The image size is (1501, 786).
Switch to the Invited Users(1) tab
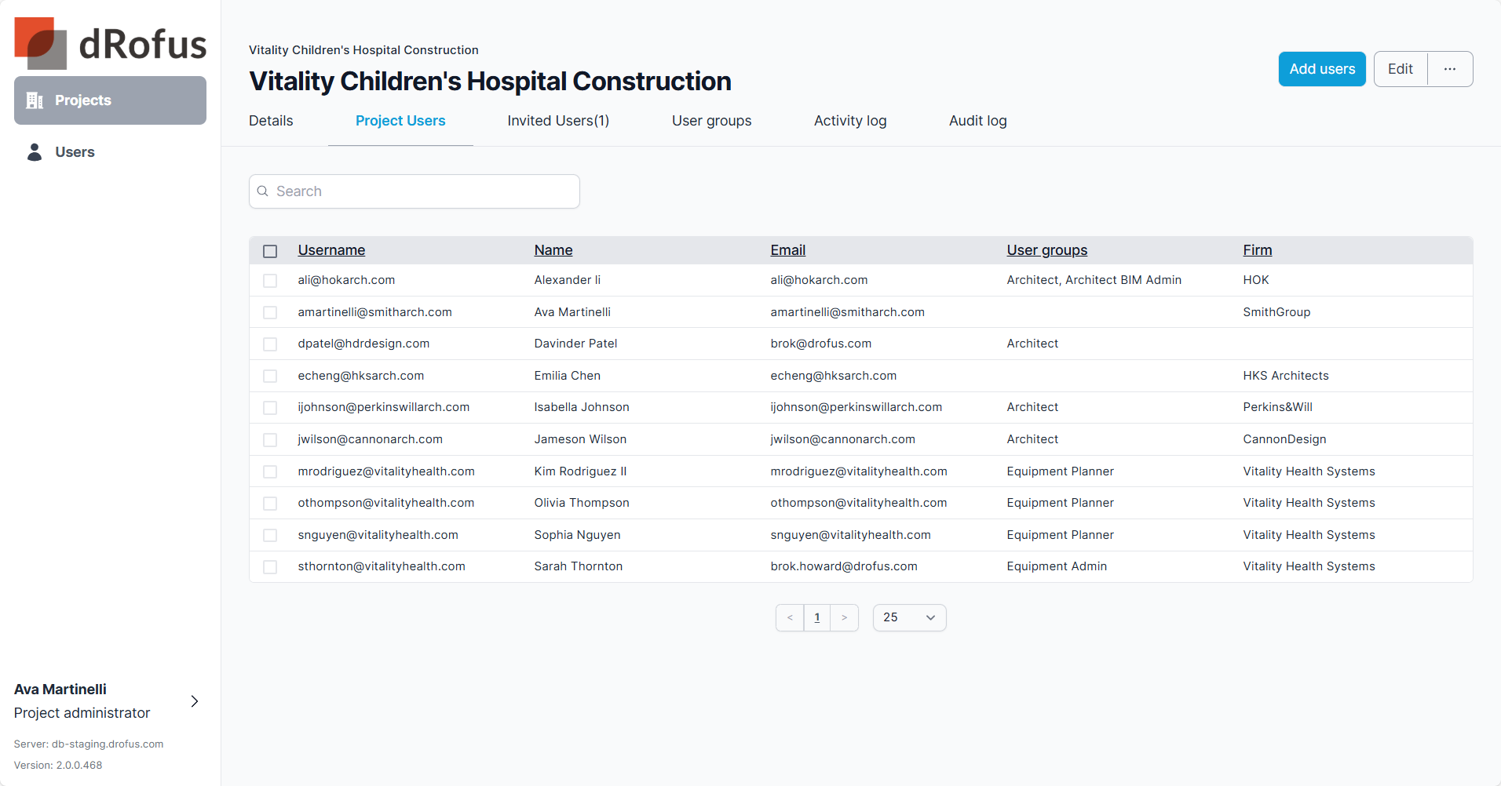[x=558, y=121]
